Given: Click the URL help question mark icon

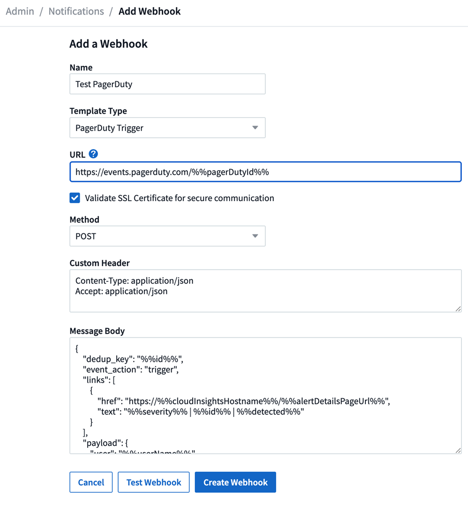Looking at the screenshot, I should [93, 154].
